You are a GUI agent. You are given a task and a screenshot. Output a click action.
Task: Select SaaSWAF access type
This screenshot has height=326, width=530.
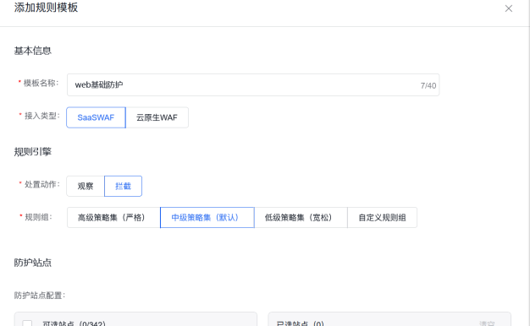[96, 117]
